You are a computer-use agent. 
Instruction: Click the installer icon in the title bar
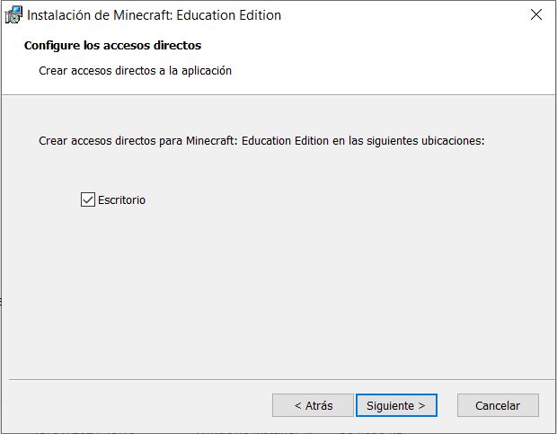point(13,15)
